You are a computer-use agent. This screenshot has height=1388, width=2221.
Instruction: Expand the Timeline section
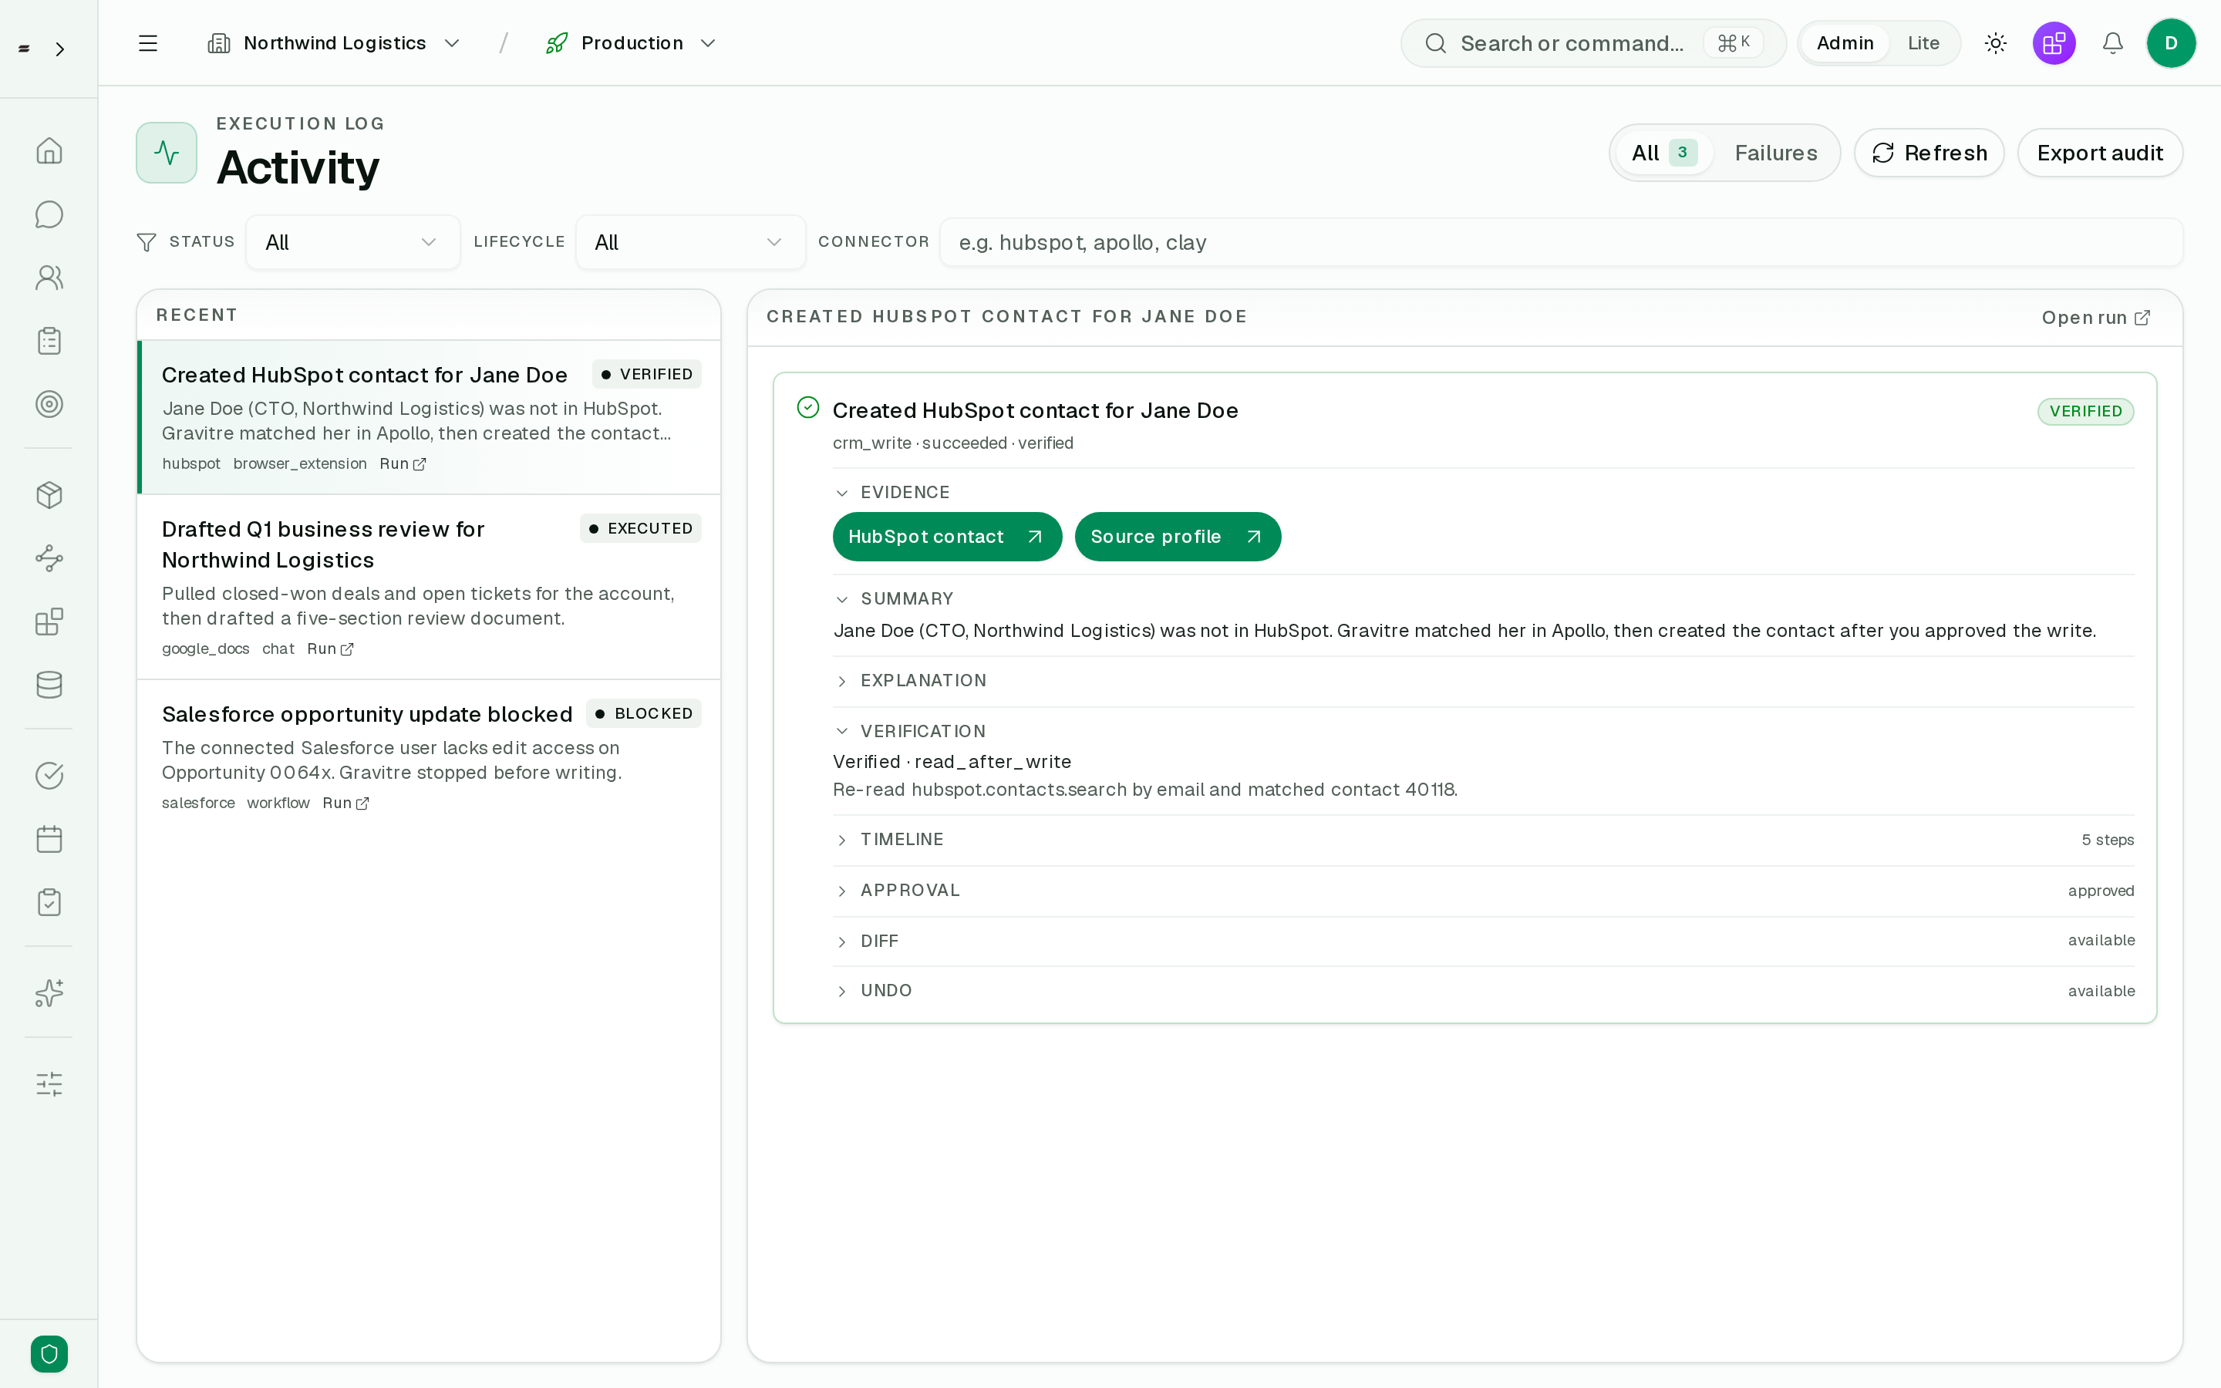(x=1483, y=840)
